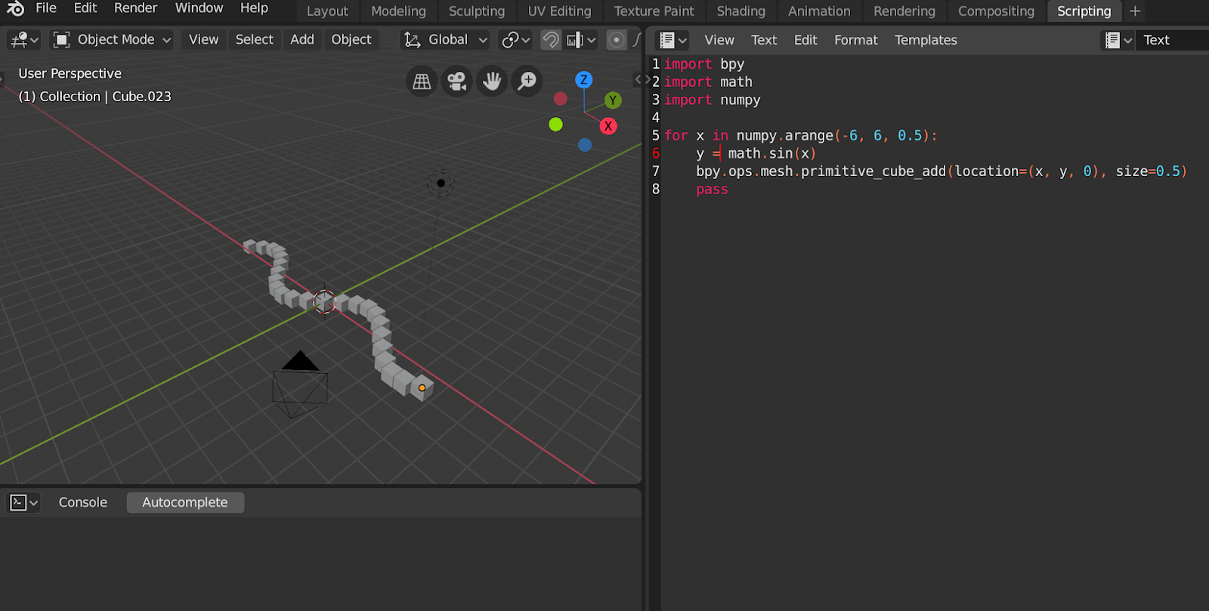1209x611 pixels.
Task: Click the 'y = math.sin(x)' code line
Action: click(x=756, y=153)
